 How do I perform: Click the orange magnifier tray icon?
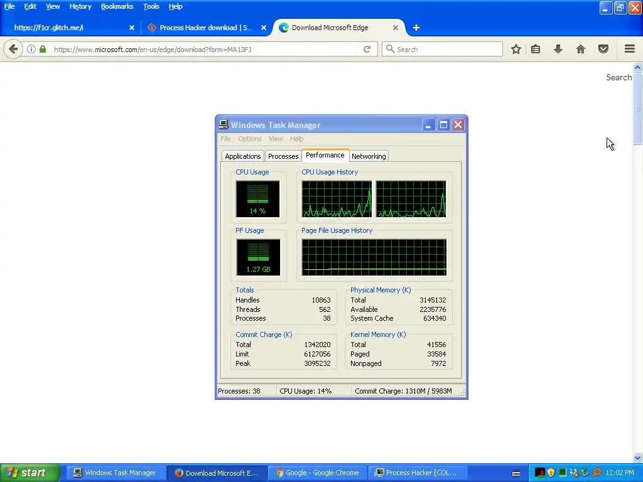[x=597, y=473]
